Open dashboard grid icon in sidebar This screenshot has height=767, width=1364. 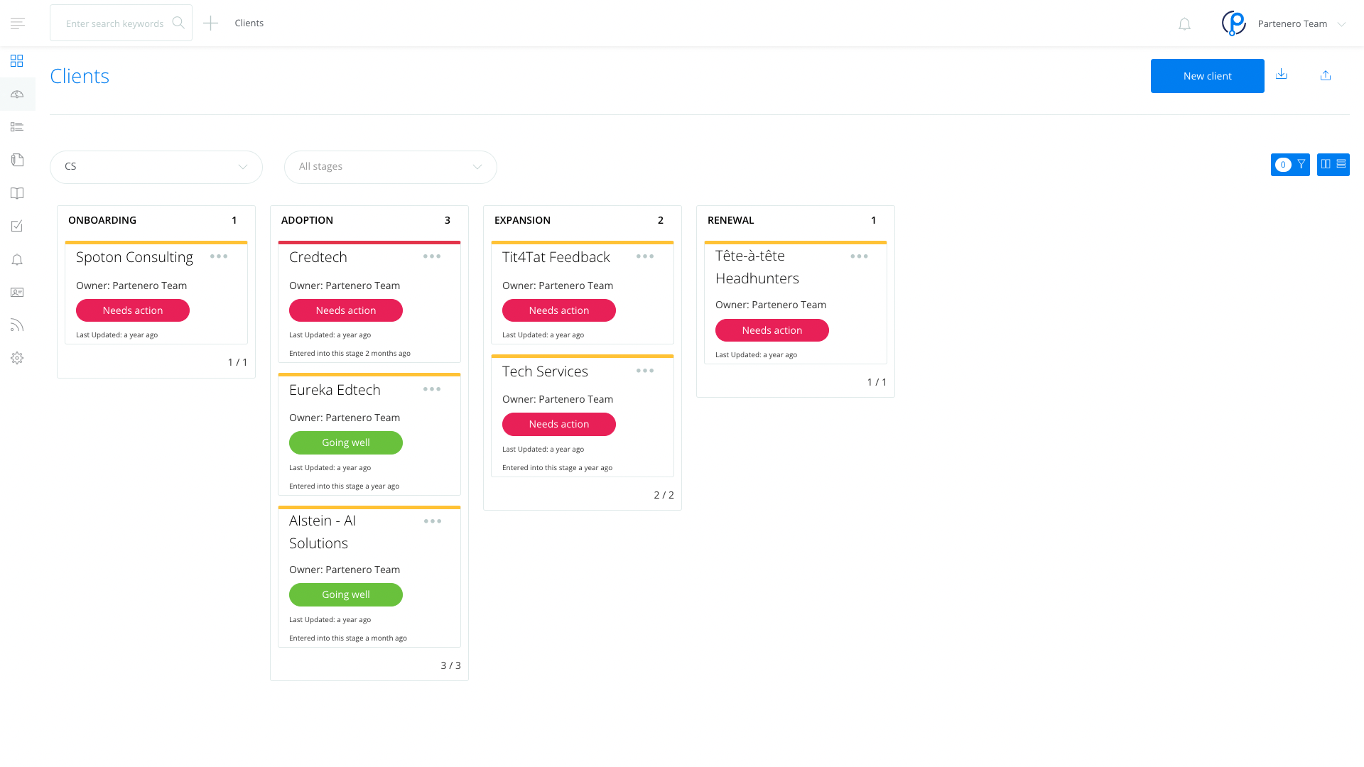(17, 61)
